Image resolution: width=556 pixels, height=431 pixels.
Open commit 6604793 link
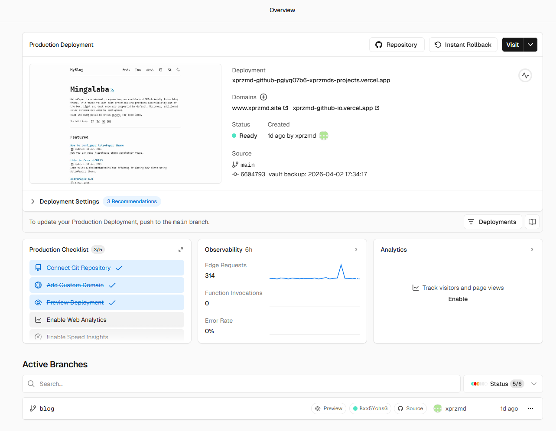(249, 174)
